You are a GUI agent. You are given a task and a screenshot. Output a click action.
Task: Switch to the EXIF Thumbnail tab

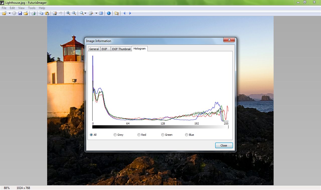(x=121, y=49)
